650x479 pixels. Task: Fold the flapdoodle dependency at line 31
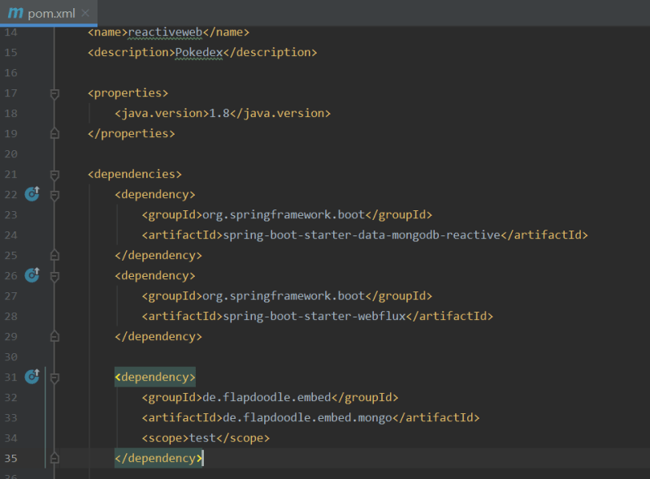[54, 378]
